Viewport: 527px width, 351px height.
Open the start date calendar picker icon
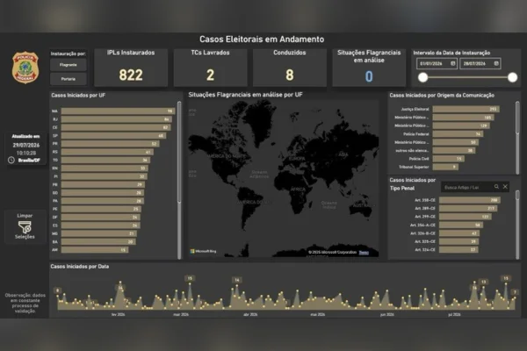click(452, 63)
